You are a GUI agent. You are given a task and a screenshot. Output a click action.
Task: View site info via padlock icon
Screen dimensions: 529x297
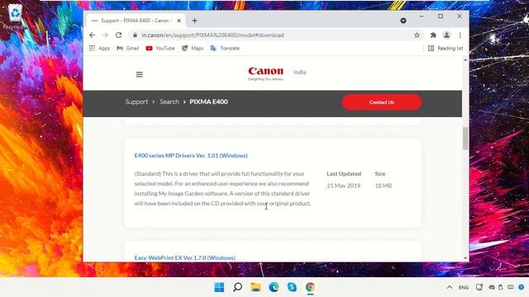tap(135, 35)
